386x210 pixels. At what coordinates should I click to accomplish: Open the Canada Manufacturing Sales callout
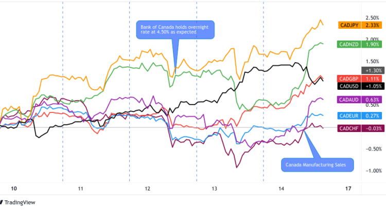point(318,165)
